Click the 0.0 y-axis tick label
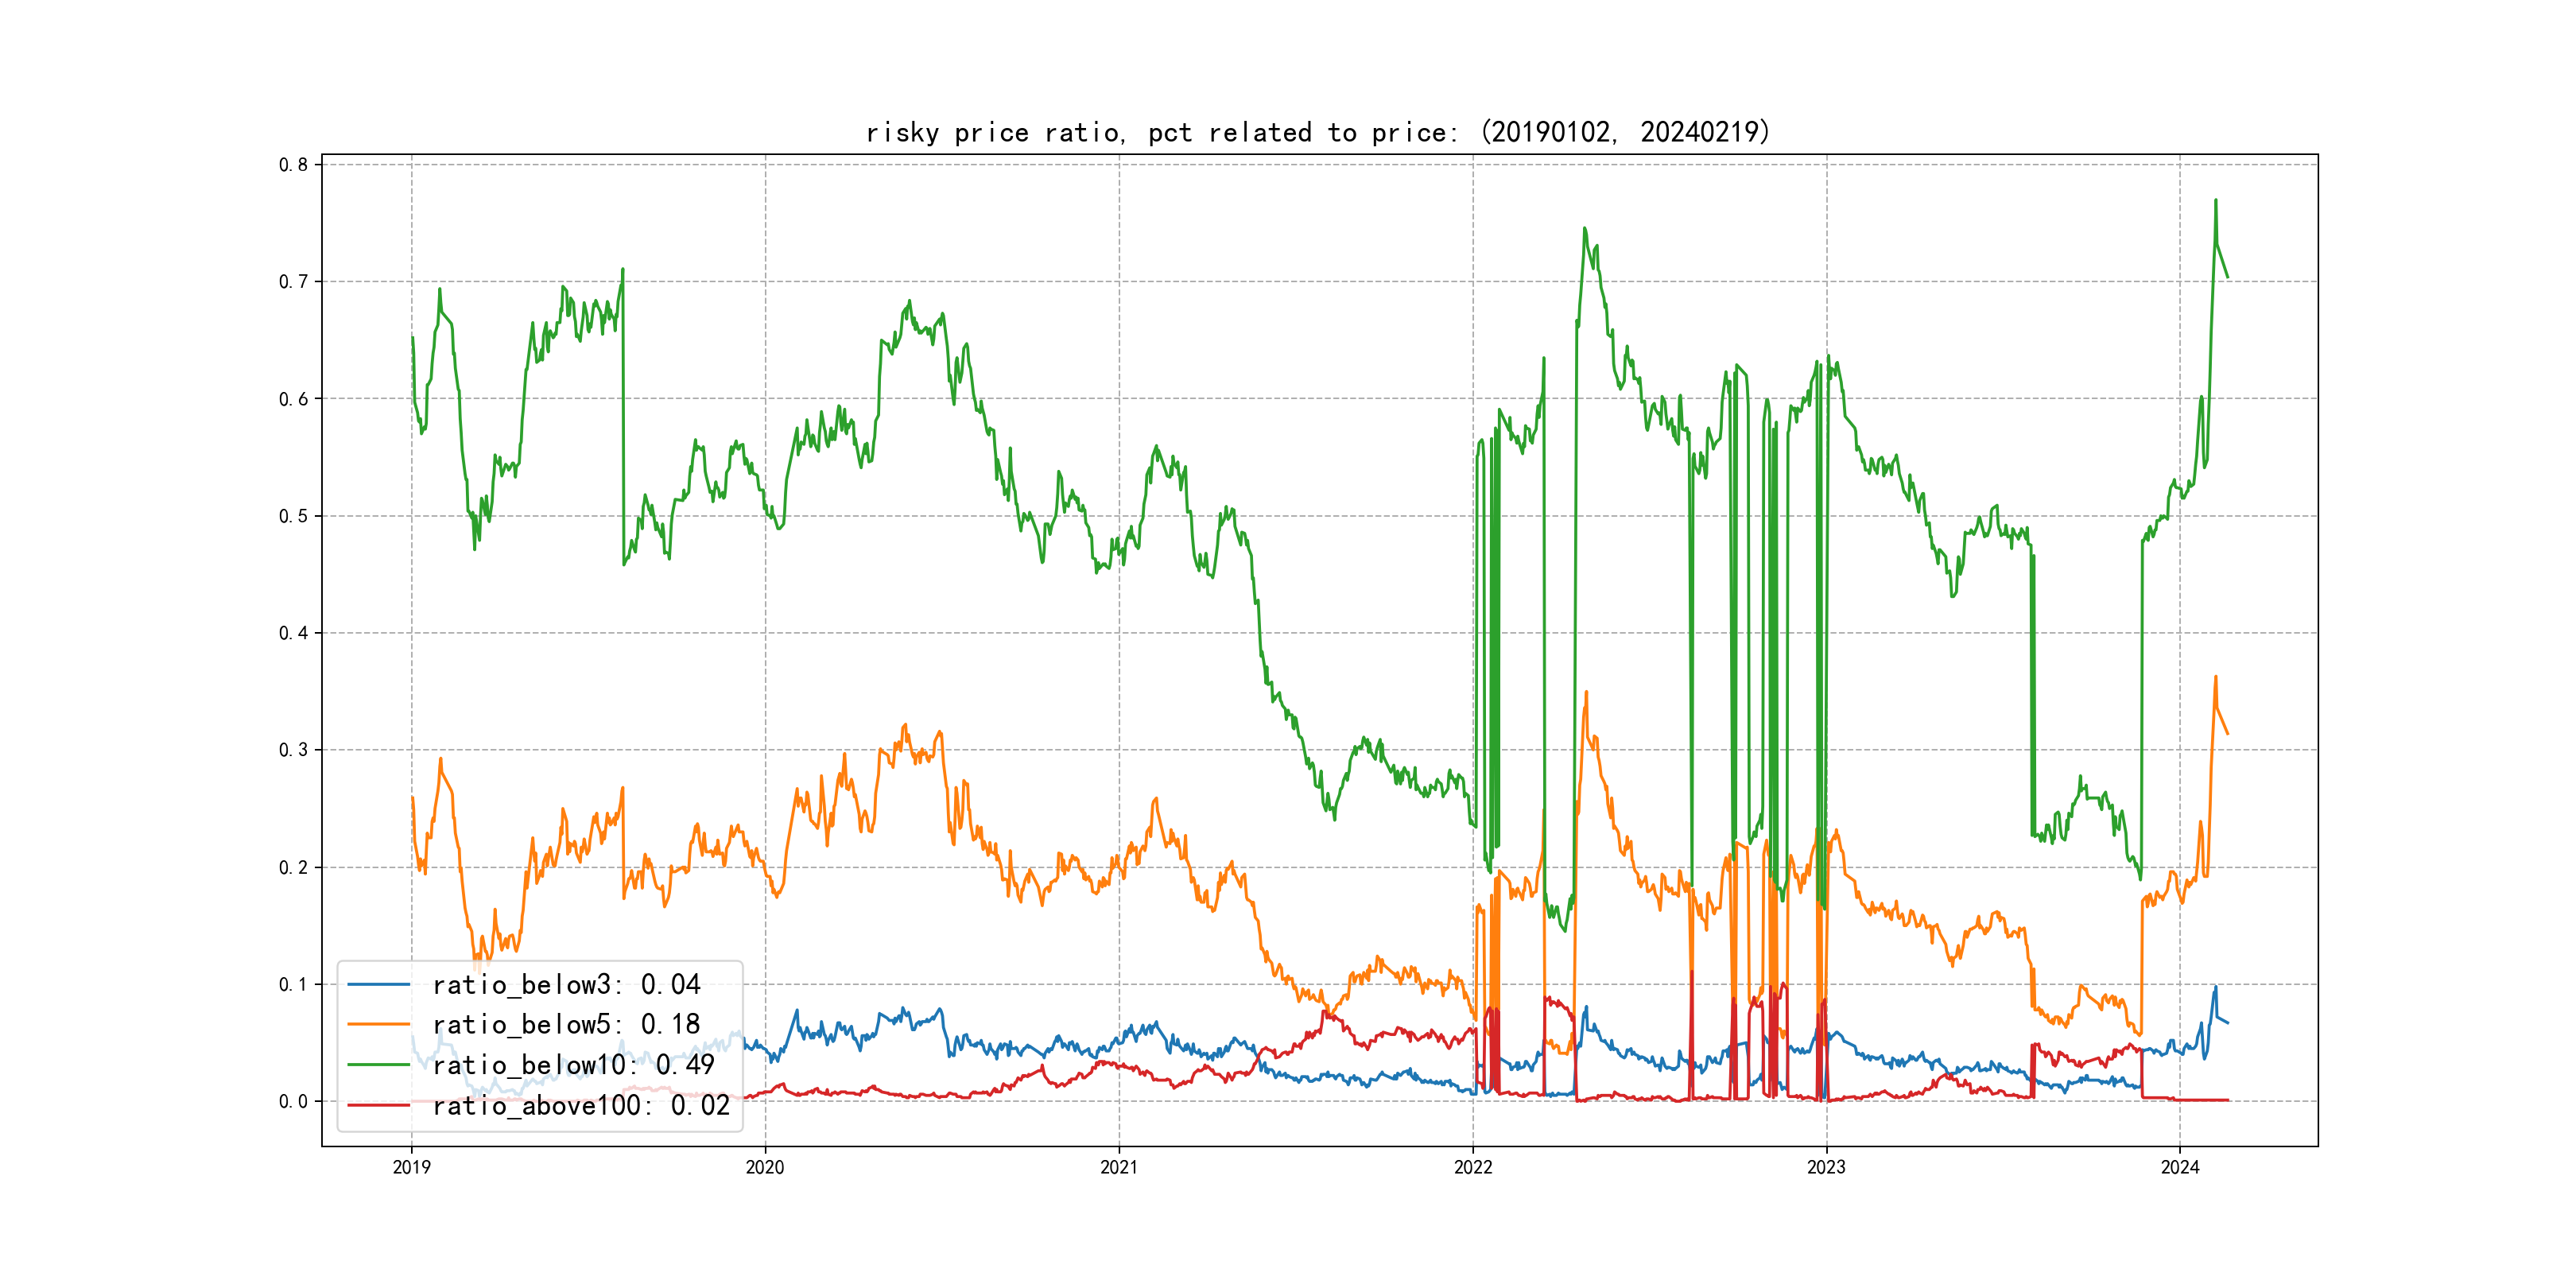This screenshot has width=2576, height=1288. [x=293, y=1102]
